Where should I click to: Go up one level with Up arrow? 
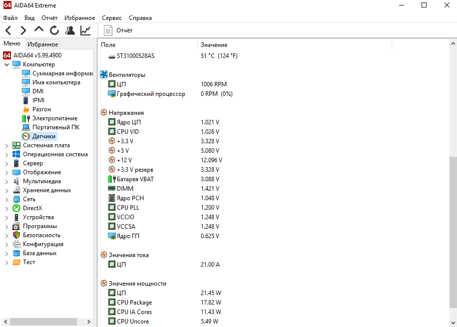[x=39, y=30]
